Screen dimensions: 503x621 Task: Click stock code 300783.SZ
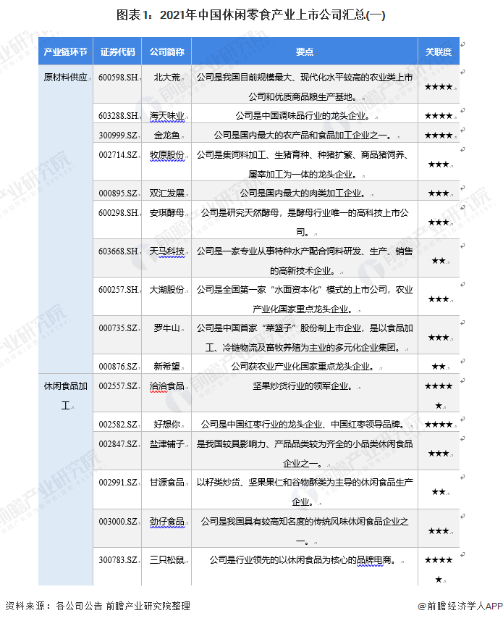(x=118, y=559)
